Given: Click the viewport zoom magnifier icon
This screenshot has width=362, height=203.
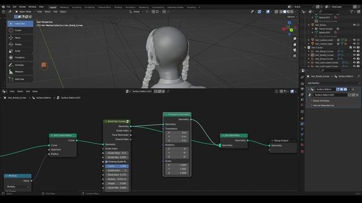Looking at the screenshot, I should click(x=295, y=39).
